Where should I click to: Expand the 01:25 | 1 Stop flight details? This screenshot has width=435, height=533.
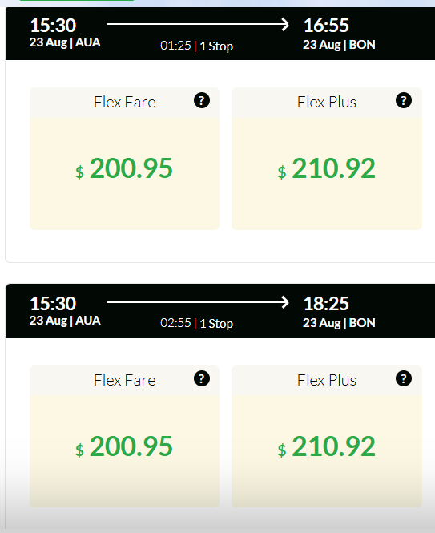196,46
